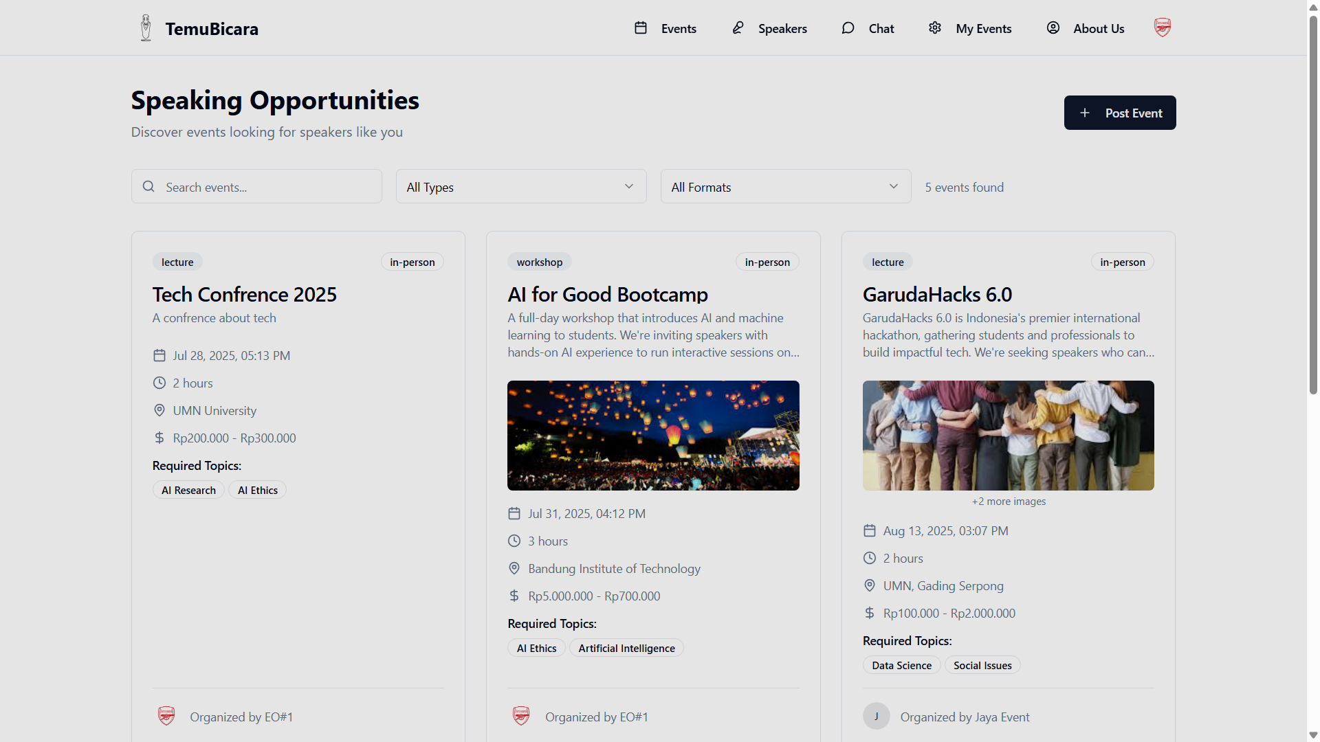This screenshot has width=1320, height=742.
Task: Click the microphone icon beside Speakers
Action: tap(738, 28)
